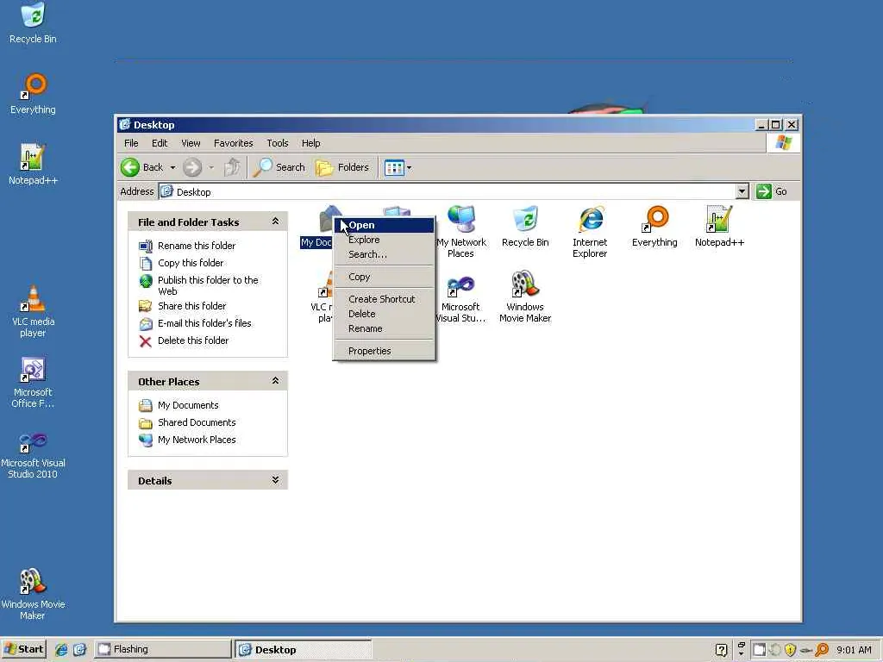Choose Explore in context menu
Image resolution: width=883 pixels, height=662 pixels.
coord(384,240)
